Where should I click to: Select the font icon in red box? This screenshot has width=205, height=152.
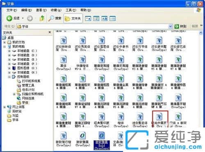coord(159,116)
